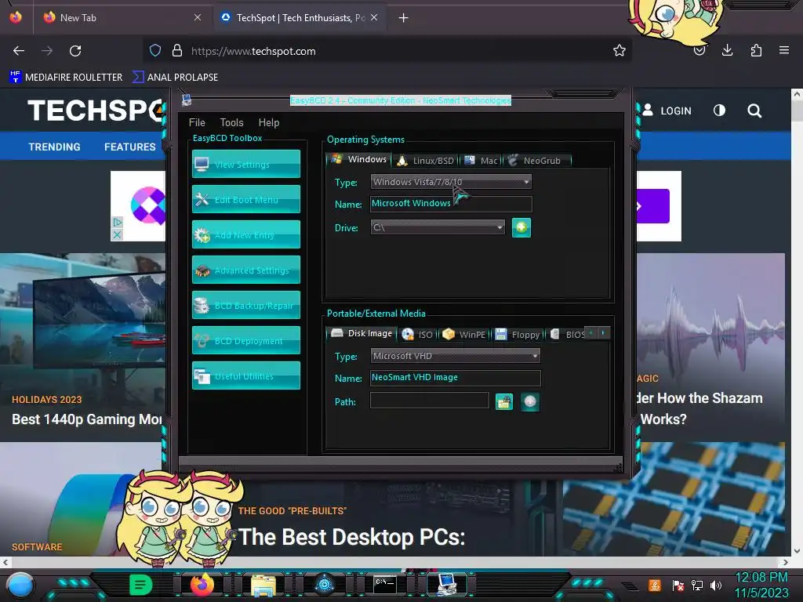Screen dimensions: 803x602
Task: Open TechSpot search magnifier
Action: tap(754, 111)
